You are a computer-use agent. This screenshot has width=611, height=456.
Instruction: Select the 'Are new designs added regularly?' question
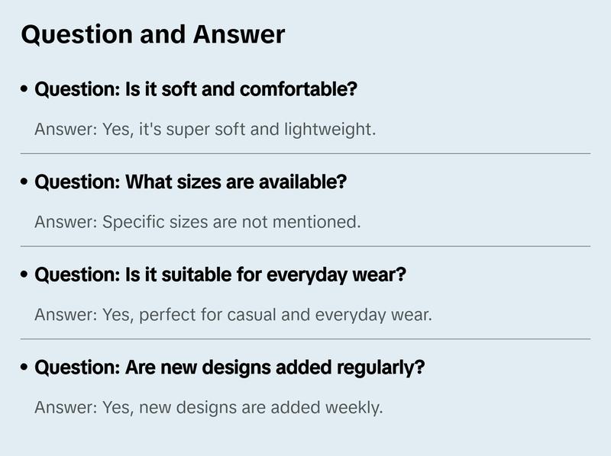229,368
